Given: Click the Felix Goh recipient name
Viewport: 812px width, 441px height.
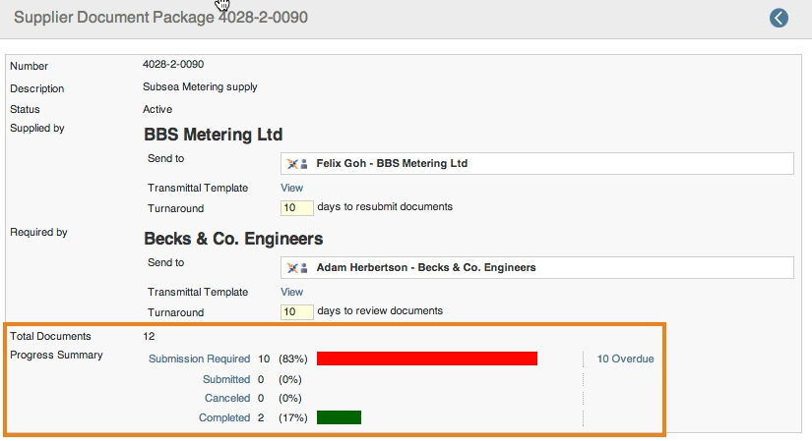Looking at the screenshot, I should pos(392,163).
